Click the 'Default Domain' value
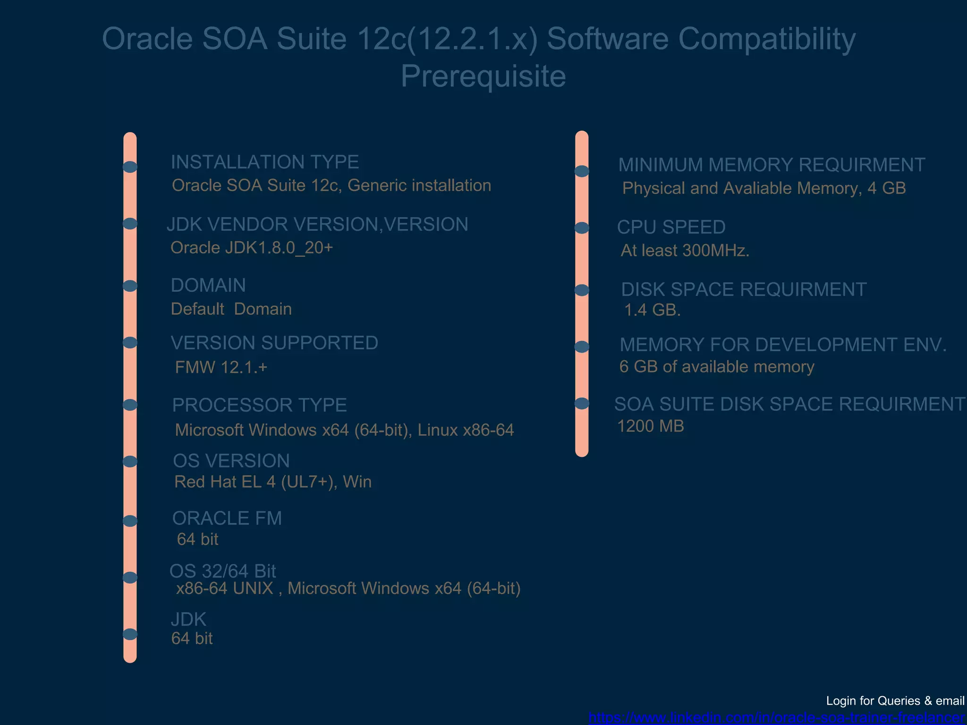Viewport: 967px width, 725px height. 231,309
